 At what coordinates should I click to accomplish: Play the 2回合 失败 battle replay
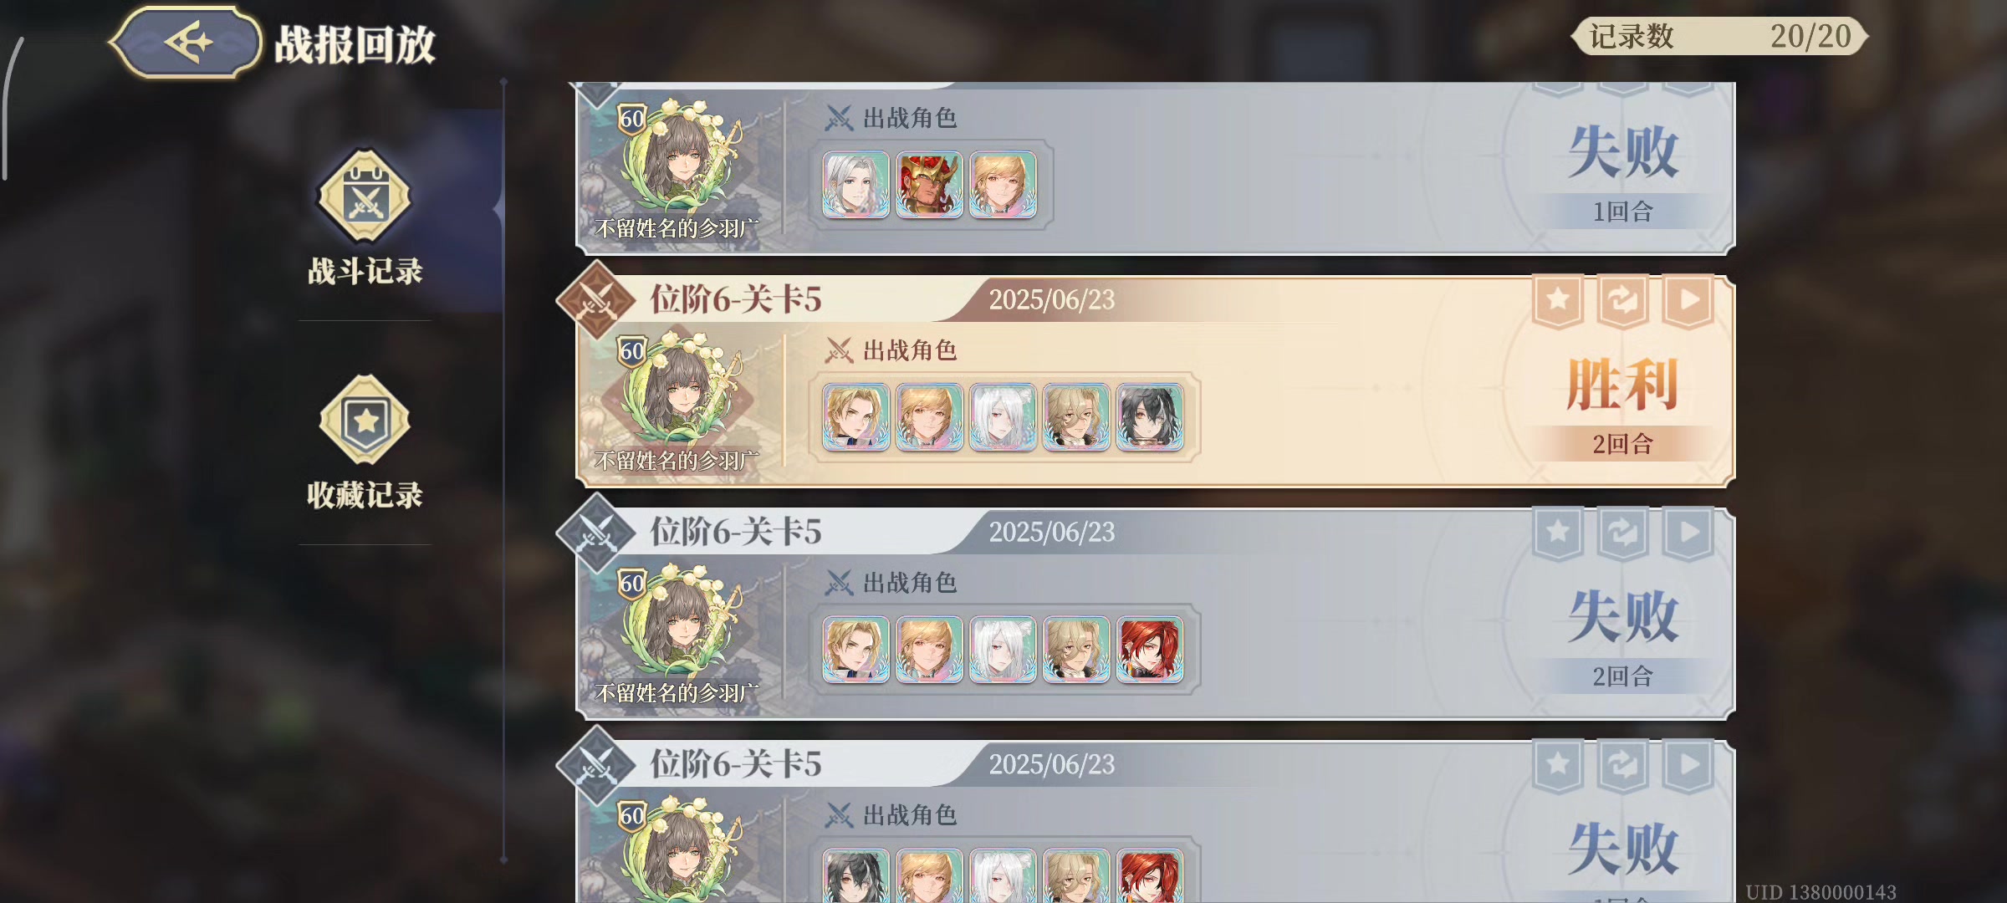coord(1688,533)
